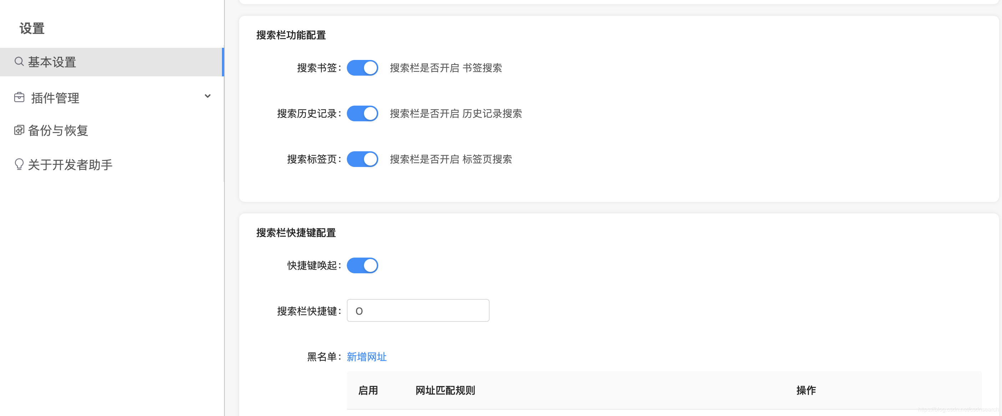Click the 网址匹配规则 column header
The height and width of the screenshot is (416, 1002).
point(445,390)
